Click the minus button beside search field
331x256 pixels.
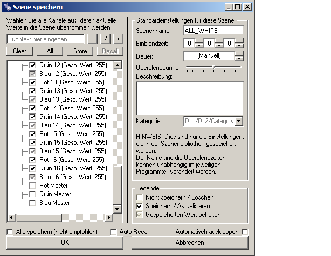[92, 39]
